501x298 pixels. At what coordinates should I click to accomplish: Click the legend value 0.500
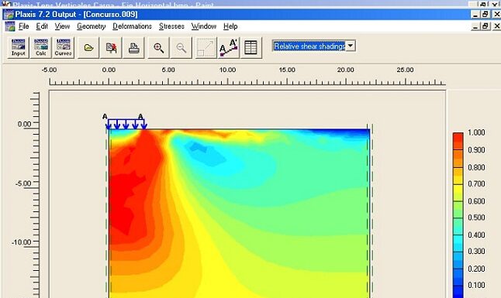tap(476, 218)
